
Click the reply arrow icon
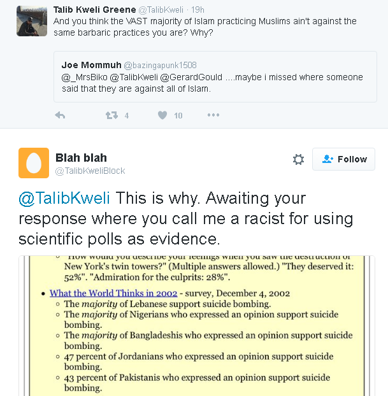[61, 115]
